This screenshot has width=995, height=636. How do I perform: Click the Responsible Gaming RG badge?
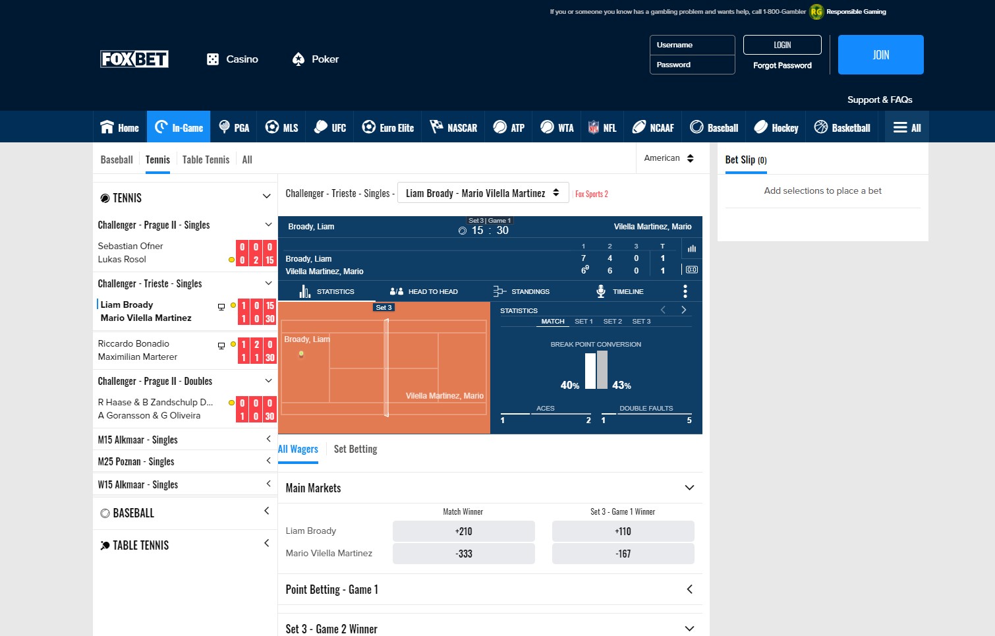coord(816,12)
